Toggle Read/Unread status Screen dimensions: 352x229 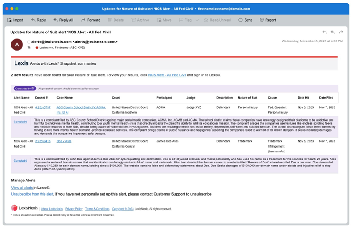[x=217, y=20]
